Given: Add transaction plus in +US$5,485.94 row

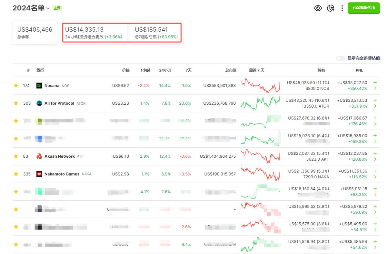Looking at the screenshot, I should (375, 241).
